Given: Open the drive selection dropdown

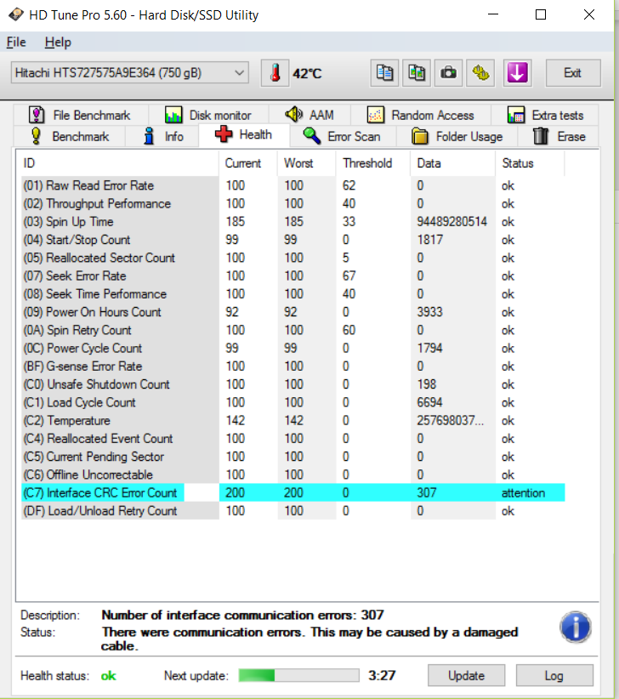Looking at the screenshot, I should pos(130,72).
